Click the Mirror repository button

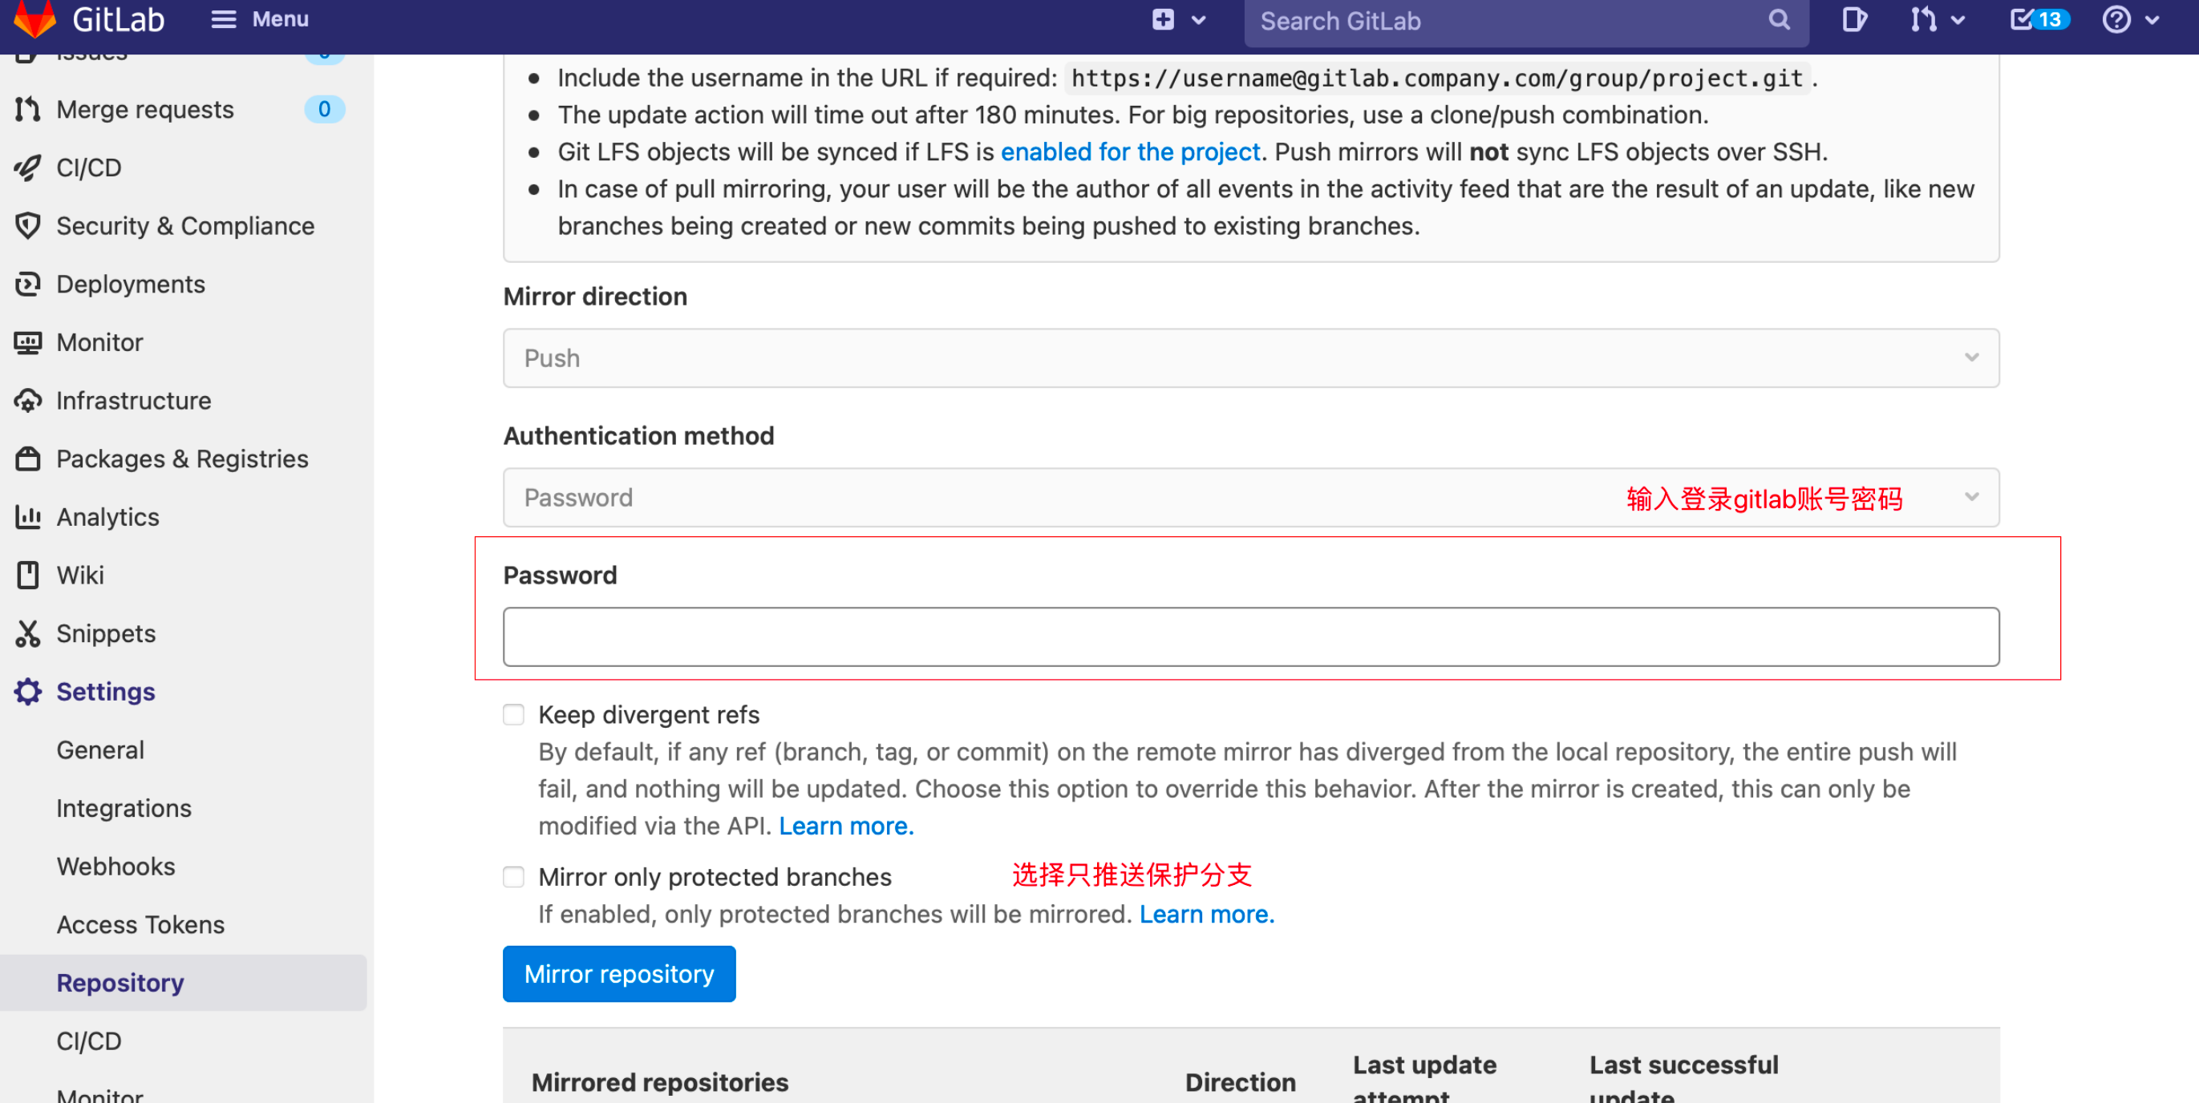[x=618, y=973]
